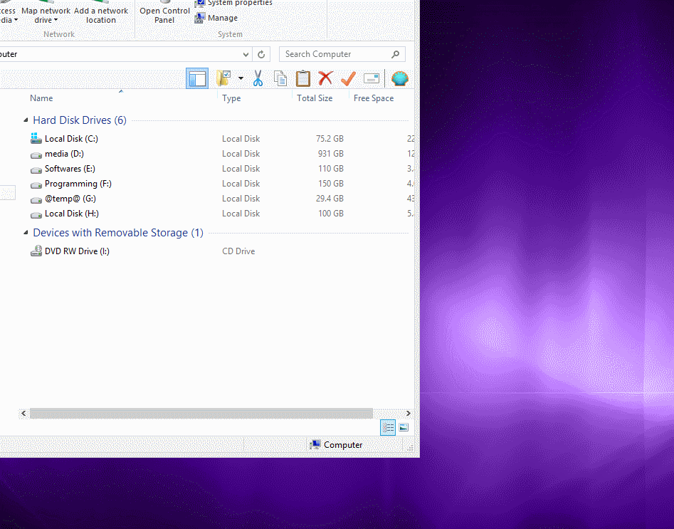Click the CD Drive type text
Screen dimensions: 674x529
coord(238,251)
